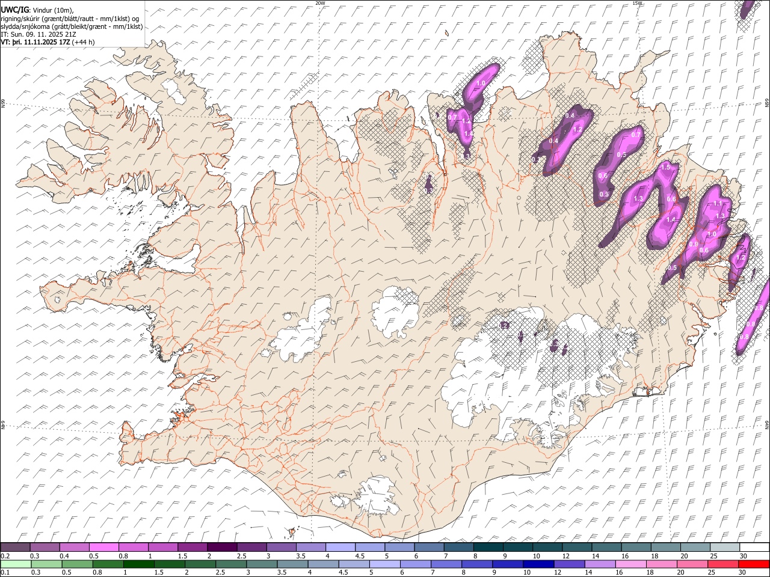This screenshot has height=577, width=770.
Task: Select the bright pink 0.5 snow scale swatch
Action: tap(104, 548)
